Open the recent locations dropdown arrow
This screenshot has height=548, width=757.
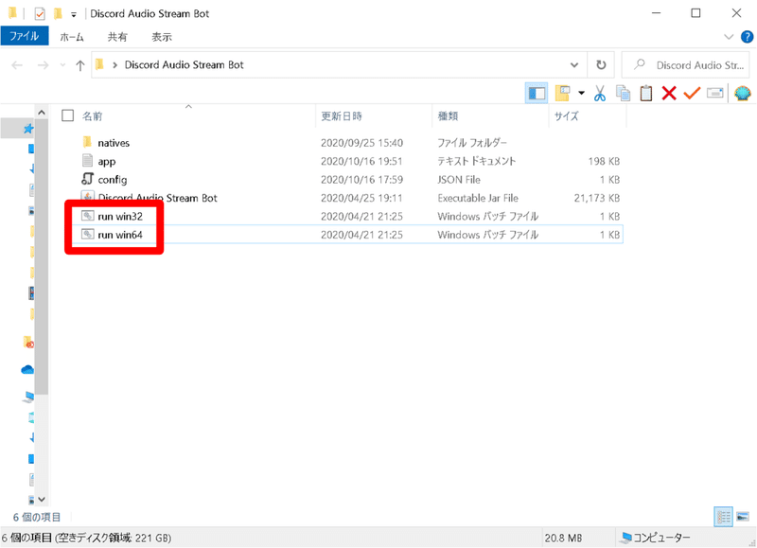point(62,65)
